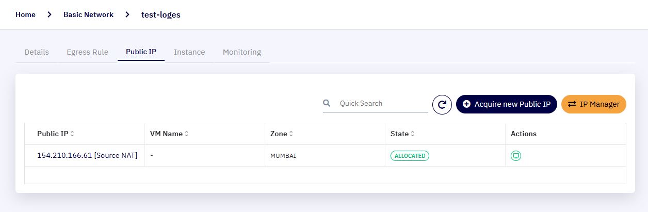Click the chevron after Home breadcrumb
The height and width of the screenshot is (212, 648).
[x=50, y=14]
